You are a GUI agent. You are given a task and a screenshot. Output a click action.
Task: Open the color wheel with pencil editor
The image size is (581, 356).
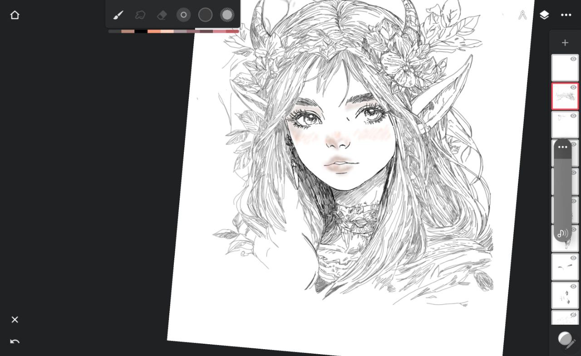(566, 340)
